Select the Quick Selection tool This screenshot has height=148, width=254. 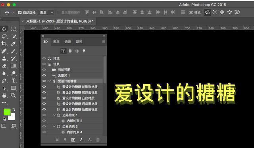coord(13,36)
